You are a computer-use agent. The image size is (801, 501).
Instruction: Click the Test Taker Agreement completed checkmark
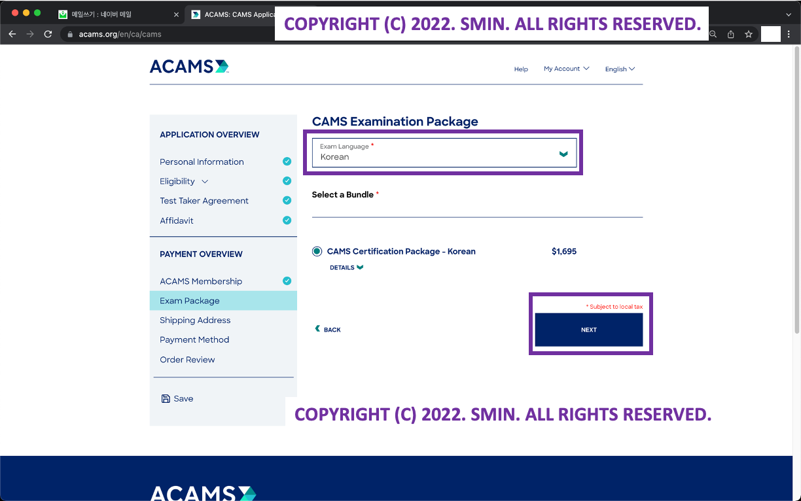pos(287,201)
